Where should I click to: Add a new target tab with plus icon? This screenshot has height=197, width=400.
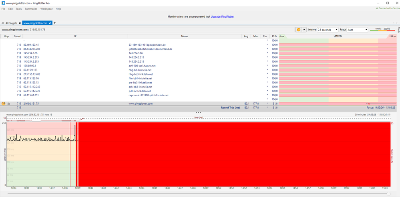click(54, 23)
